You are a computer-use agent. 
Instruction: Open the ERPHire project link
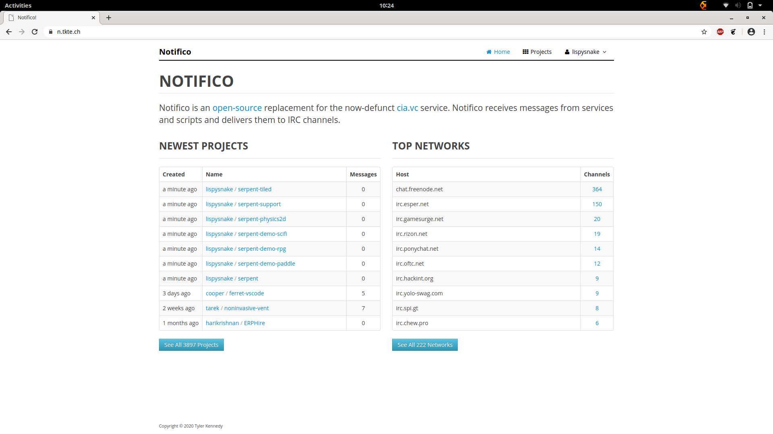tap(254, 323)
